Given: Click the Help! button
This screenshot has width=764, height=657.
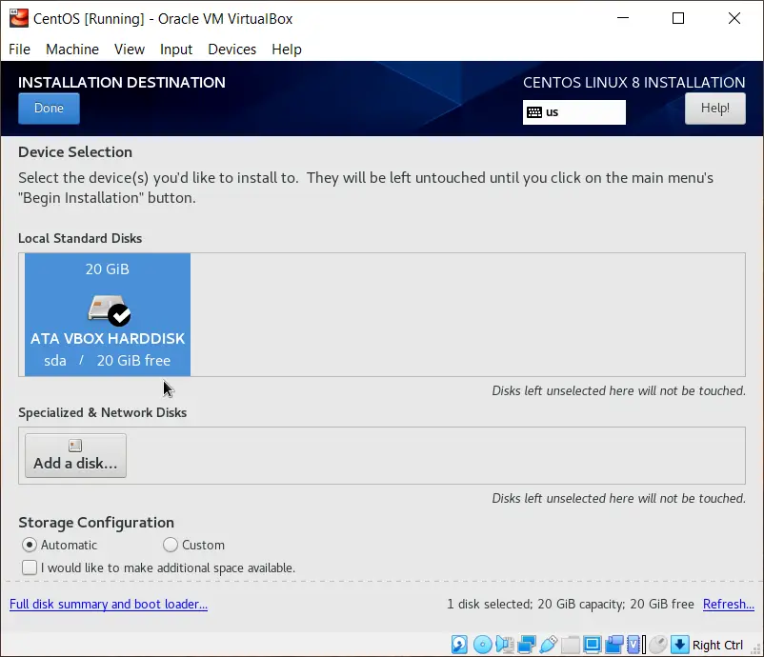Looking at the screenshot, I should tap(714, 109).
